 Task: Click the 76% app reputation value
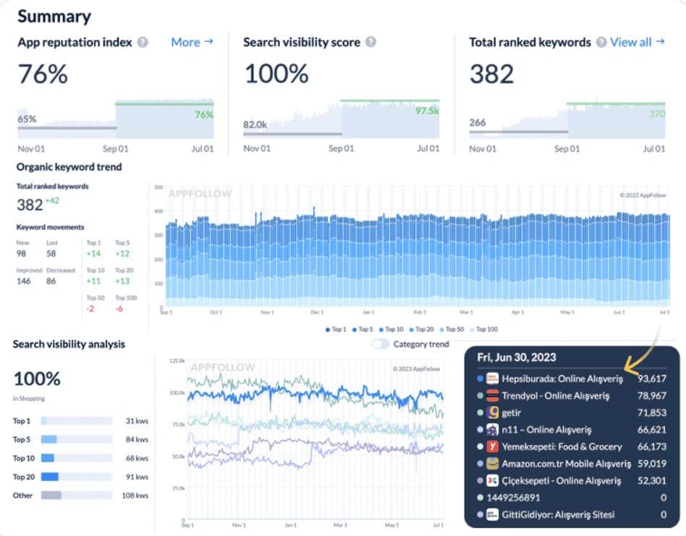click(x=43, y=74)
